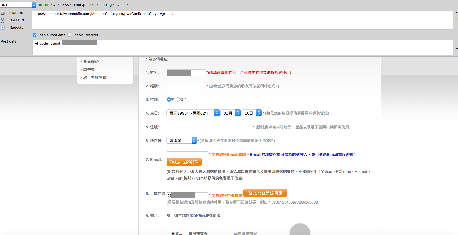The image size is (458, 235).
Task: Open the SQL menu
Action: point(55,5)
